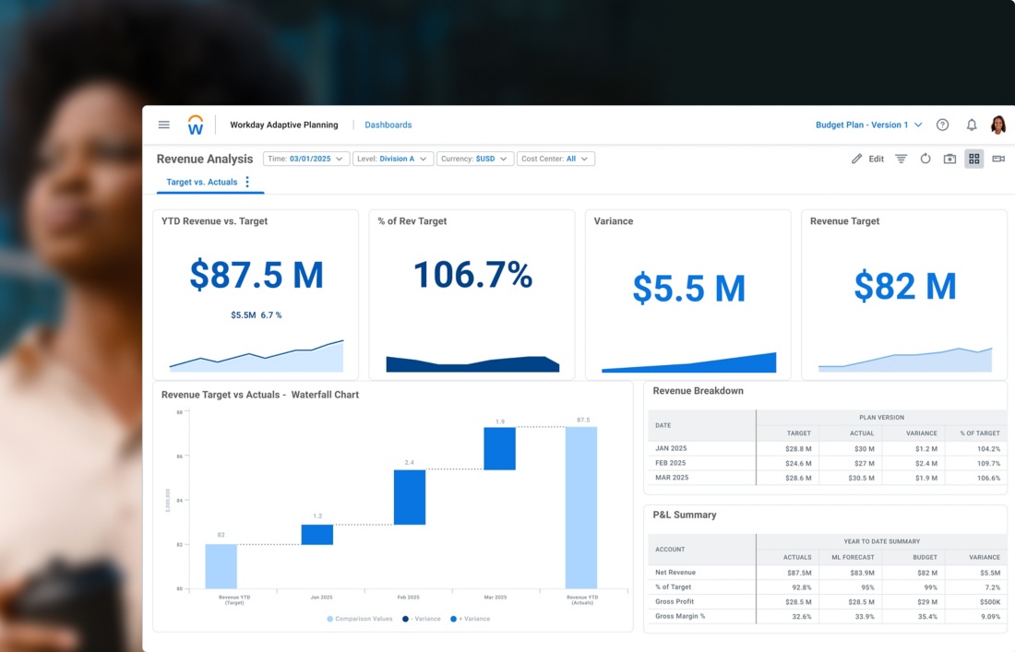Open the Dashboards navigation link

point(388,124)
